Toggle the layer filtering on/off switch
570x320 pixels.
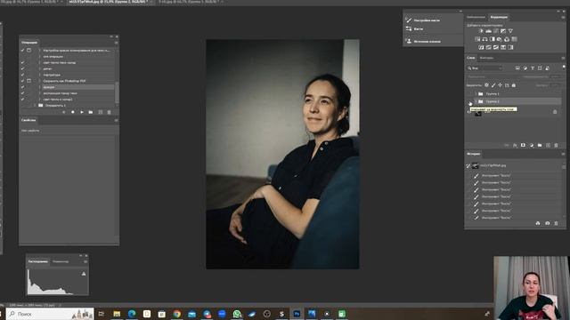[x=564, y=67]
